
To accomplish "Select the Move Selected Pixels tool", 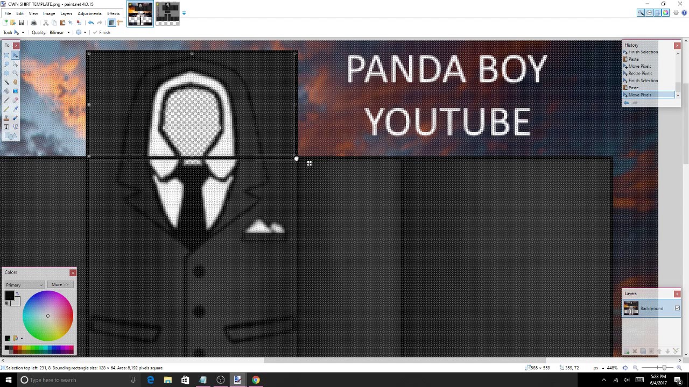I will tap(15, 55).
